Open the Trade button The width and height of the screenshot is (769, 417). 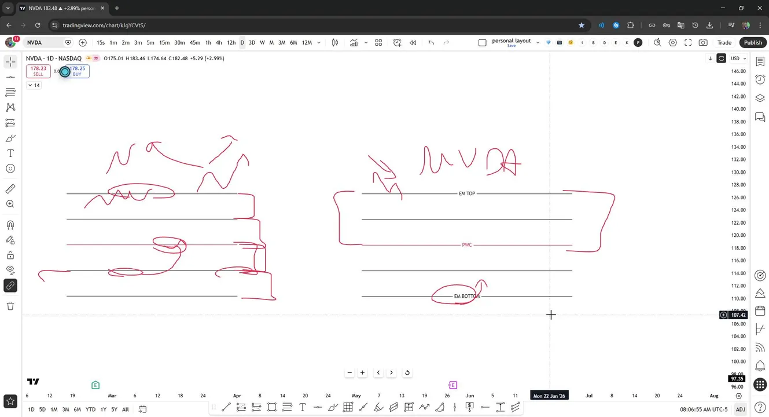pos(724,42)
